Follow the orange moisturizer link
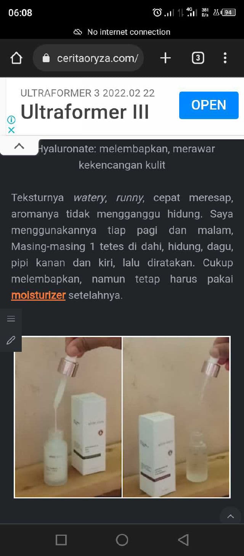 [x=39, y=295]
